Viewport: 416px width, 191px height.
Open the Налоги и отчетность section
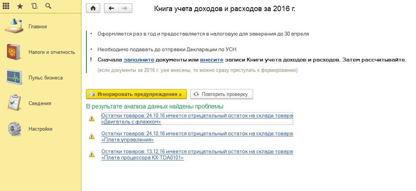pyautogui.click(x=52, y=52)
